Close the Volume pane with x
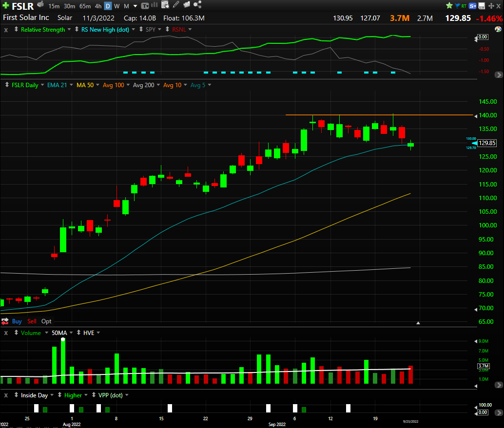This screenshot has width=504, height=428. coord(6,333)
